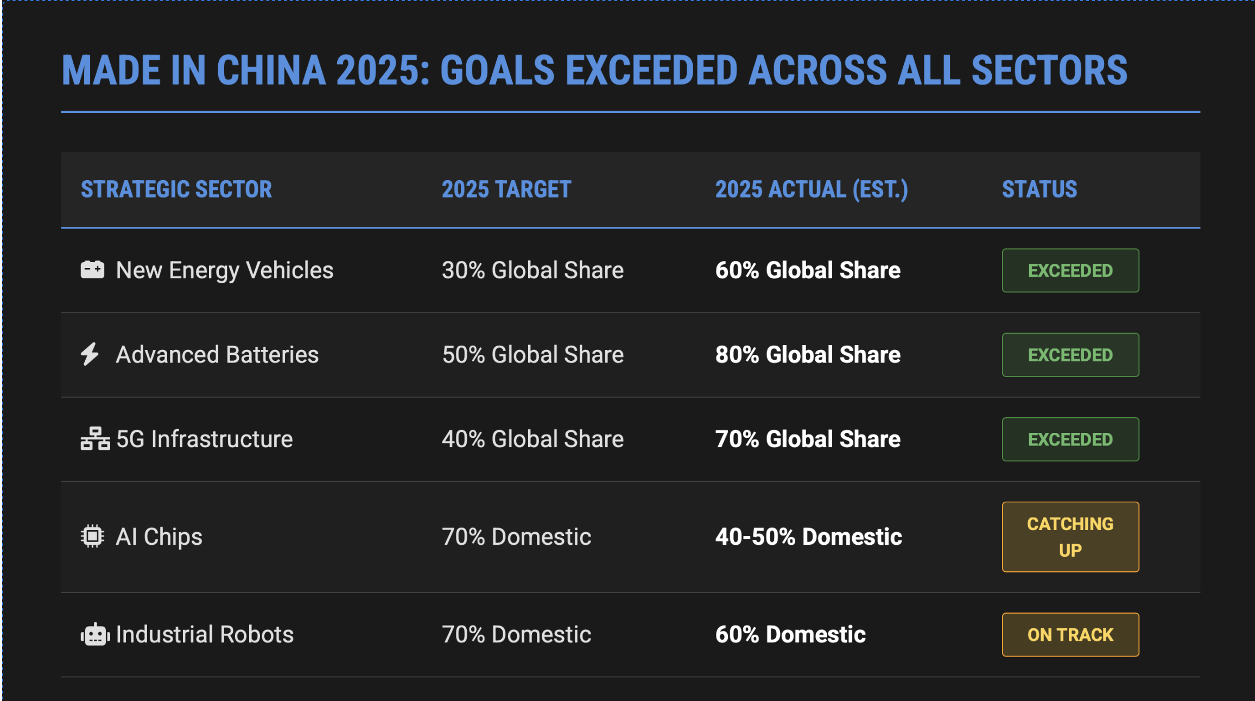The width and height of the screenshot is (1255, 701).
Task: Click the 40-50% Domestic actual value
Action: (x=808, y=537)
